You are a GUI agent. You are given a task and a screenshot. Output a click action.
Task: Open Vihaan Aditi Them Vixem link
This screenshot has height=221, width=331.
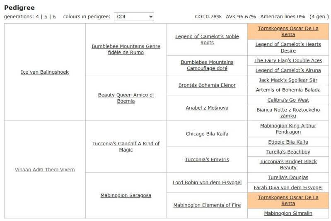point(45,170)
